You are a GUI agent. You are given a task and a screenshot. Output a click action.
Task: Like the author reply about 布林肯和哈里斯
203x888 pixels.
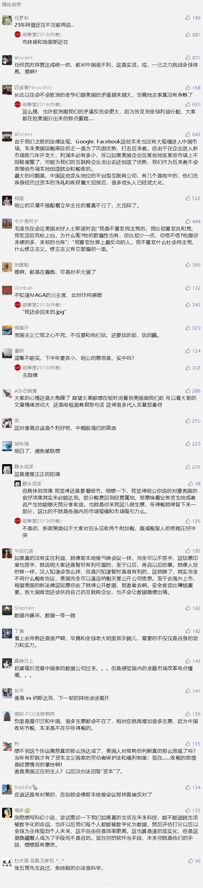coord(188,34)
